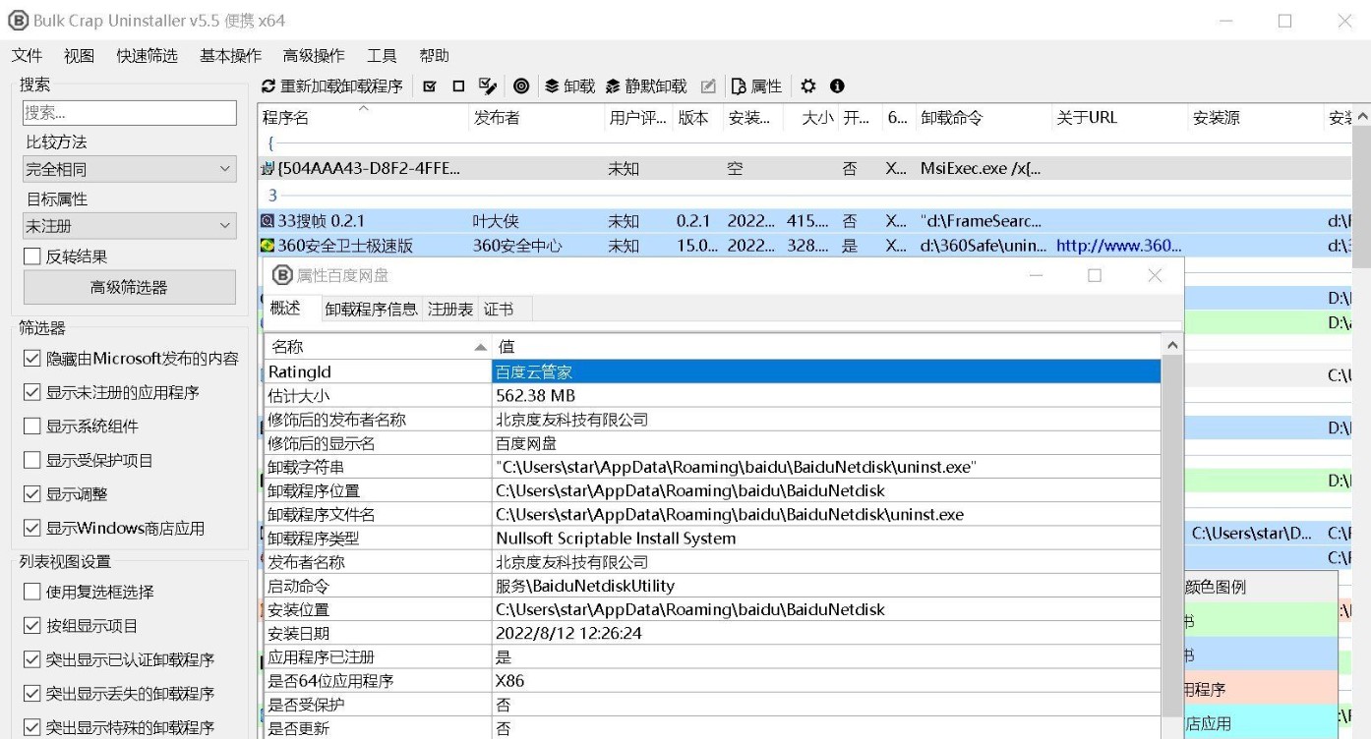Open settings via the gear icon
This screenshot has width=1371, height=739.
tap(808, 86)
